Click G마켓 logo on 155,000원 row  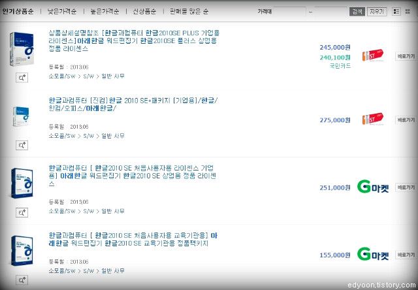pos(373,254)
